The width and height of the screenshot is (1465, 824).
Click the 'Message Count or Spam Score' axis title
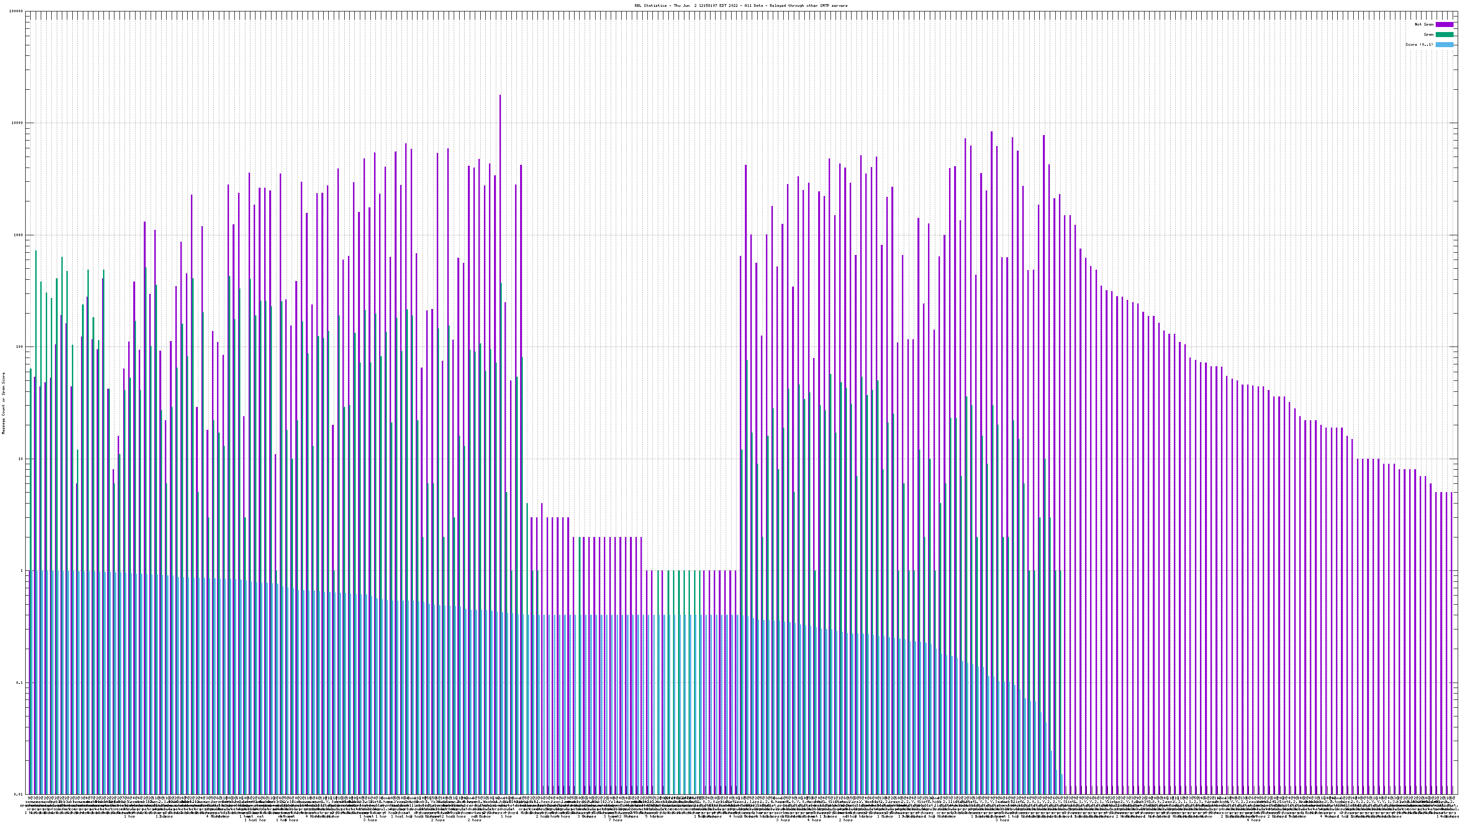click(3, 403)
